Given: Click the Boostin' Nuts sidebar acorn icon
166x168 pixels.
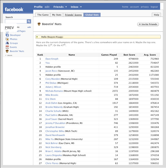Looking at the screenshot, I should coord(7,51).
